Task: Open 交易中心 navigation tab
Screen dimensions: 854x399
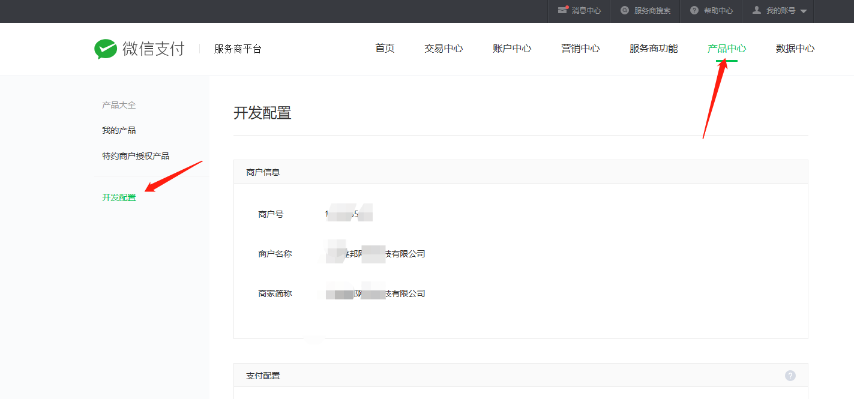Action: point(444,49)
